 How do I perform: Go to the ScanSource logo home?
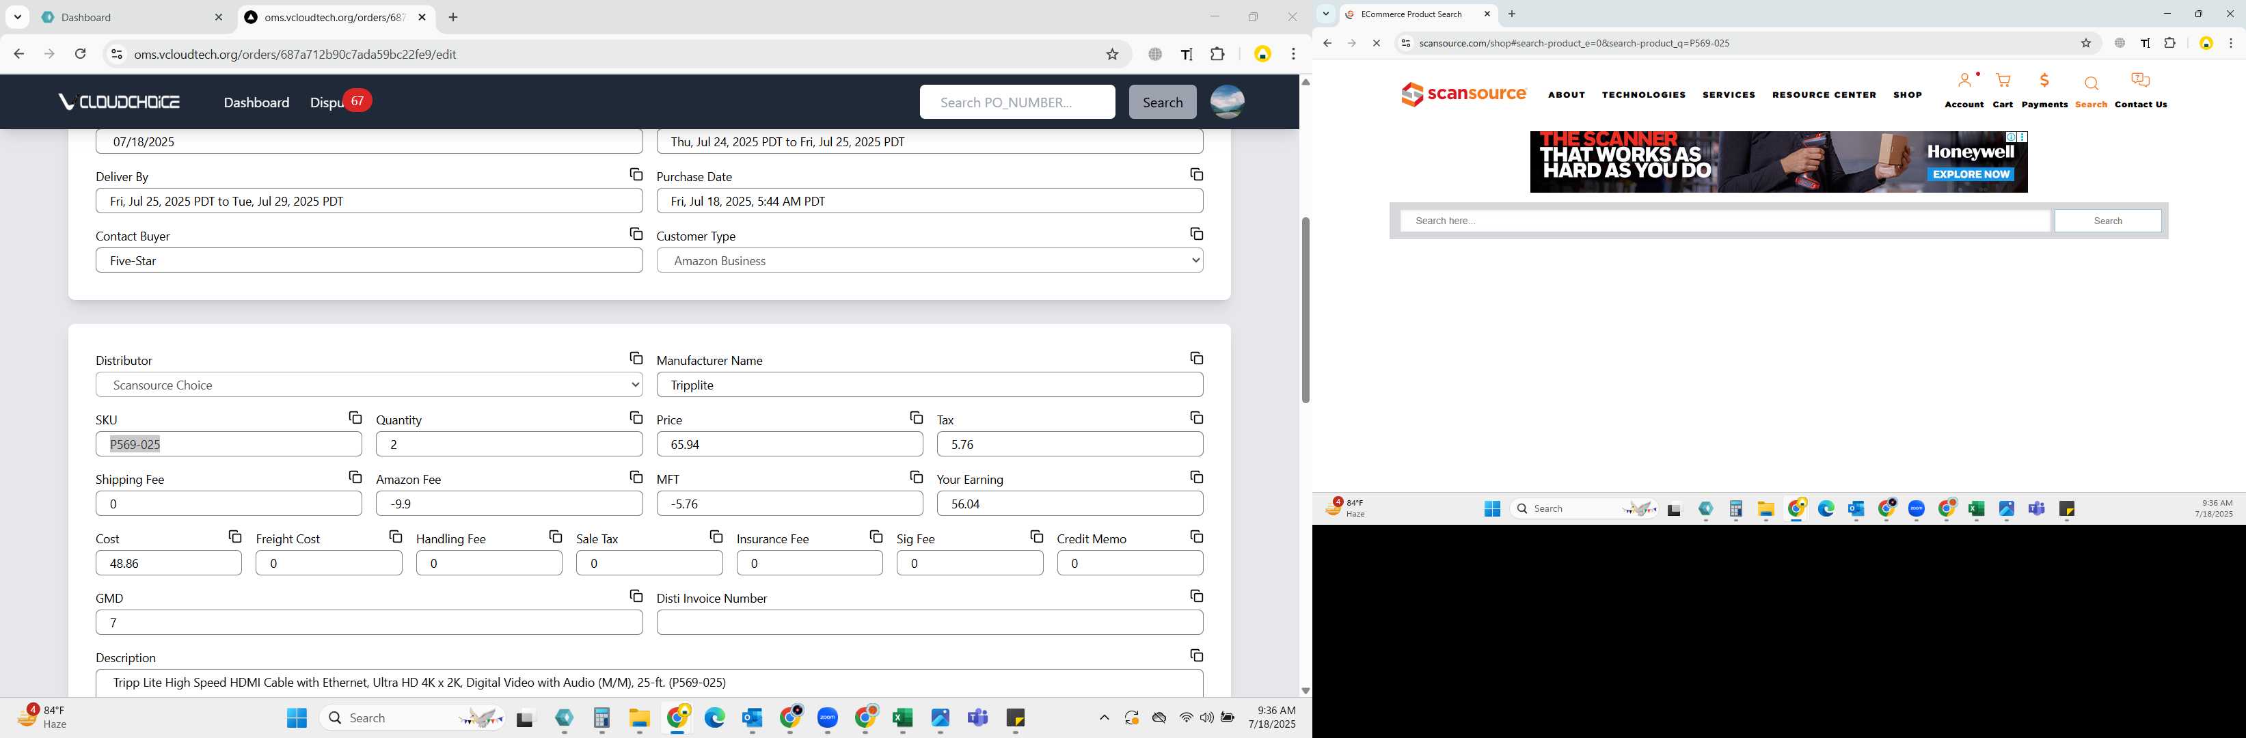1463,94
